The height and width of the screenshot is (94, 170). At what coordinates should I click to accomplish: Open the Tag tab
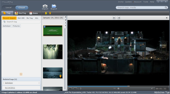click(7, 13)
